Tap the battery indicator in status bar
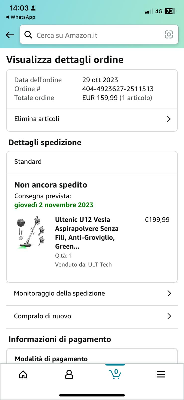The height and width of the screenshot is (400, 184). tap(170, 11)
